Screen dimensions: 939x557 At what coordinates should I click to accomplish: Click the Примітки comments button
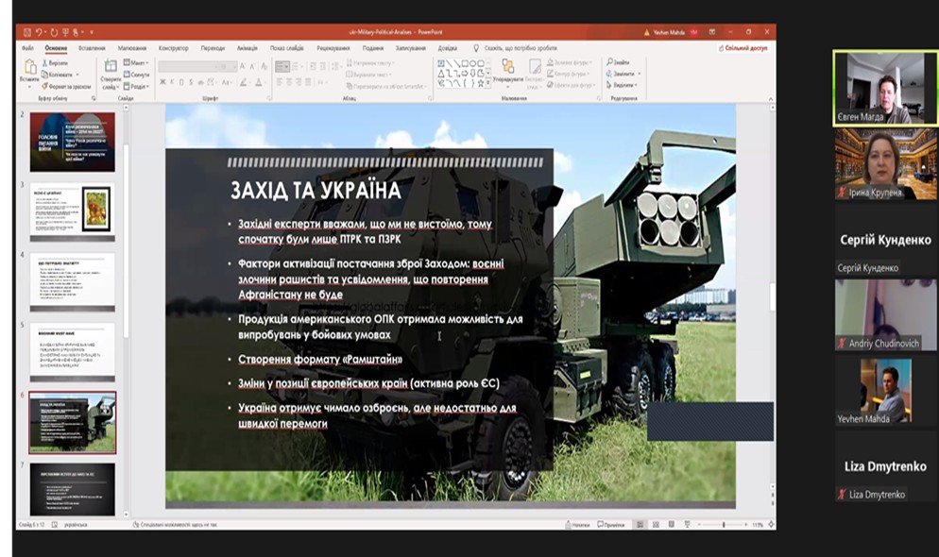tap(611, 525)
